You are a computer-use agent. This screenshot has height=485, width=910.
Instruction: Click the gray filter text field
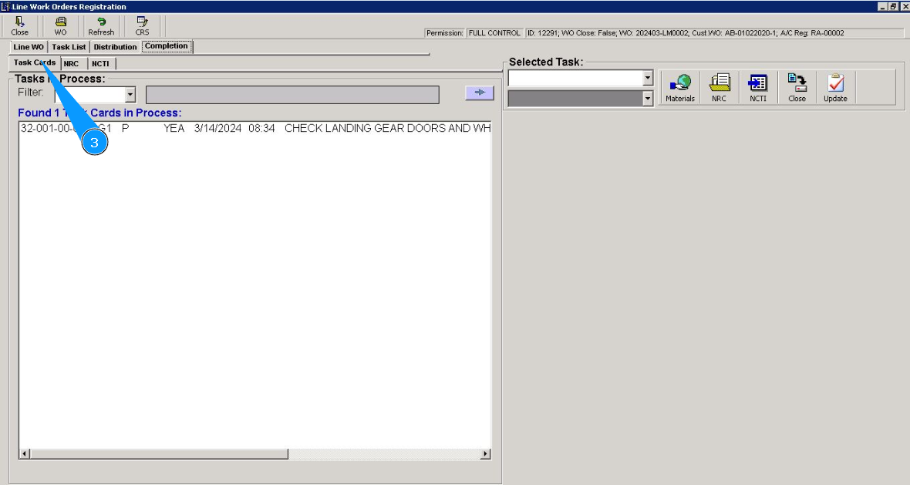(292, 95)
